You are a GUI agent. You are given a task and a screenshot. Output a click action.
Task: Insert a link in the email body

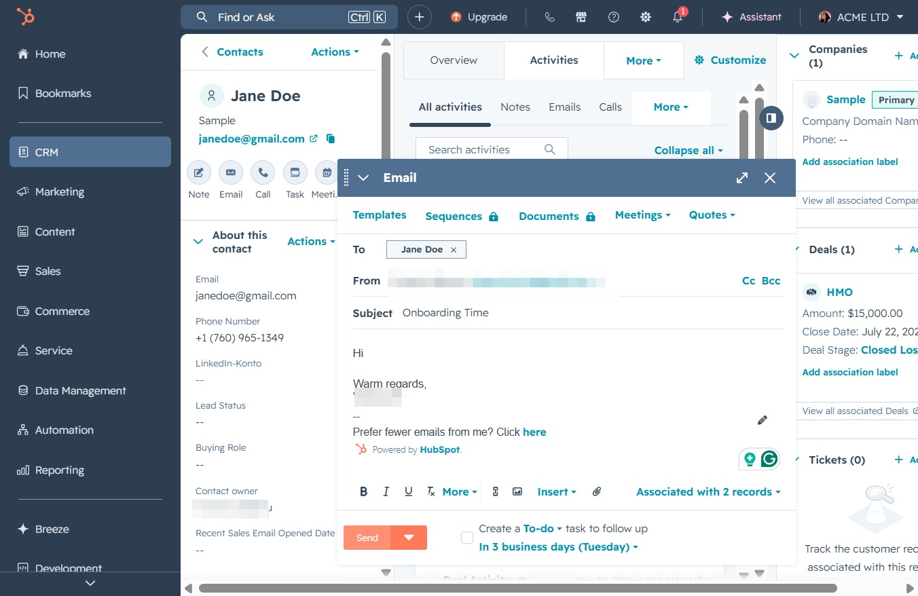pos(496,491)
